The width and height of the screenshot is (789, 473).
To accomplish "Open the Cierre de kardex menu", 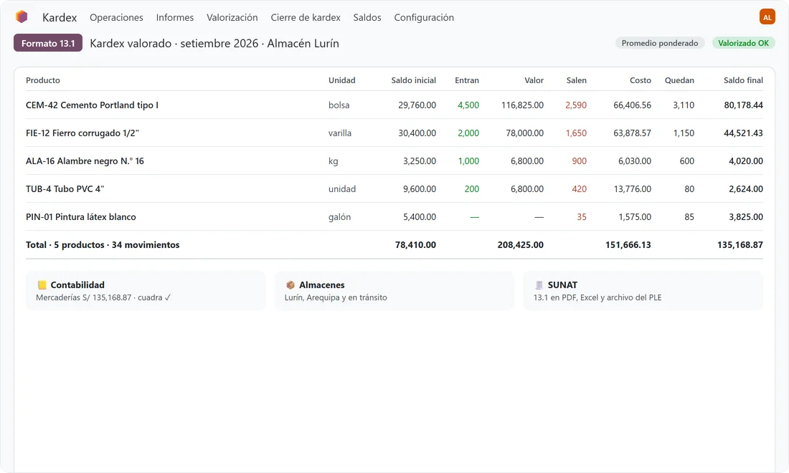I will [306, 18].
